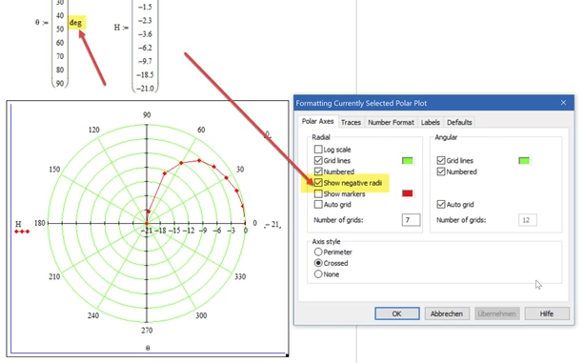Viewport: 584px width, 363px height.
Task: Disable angular Auto grid checkbox
Action: click(x=441, y=205)
